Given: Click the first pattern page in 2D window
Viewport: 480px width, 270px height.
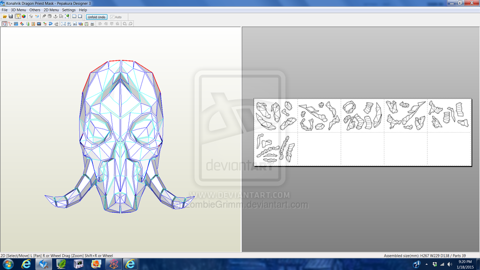Looking at the screenshot, I should [276, 115].
